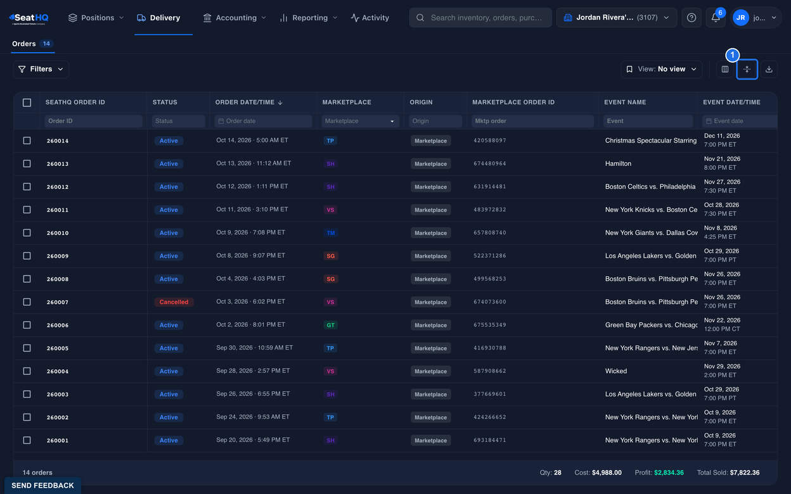Image resolution: width=791 pixels, height=494 pixels.
Task: Check the box for order 260011
Action: coord(27,210)
